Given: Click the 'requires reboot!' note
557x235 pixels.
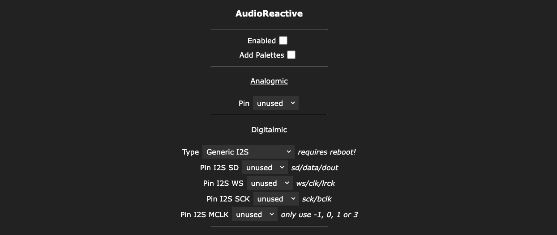Looking at the screenshot, I should point(326,152).
